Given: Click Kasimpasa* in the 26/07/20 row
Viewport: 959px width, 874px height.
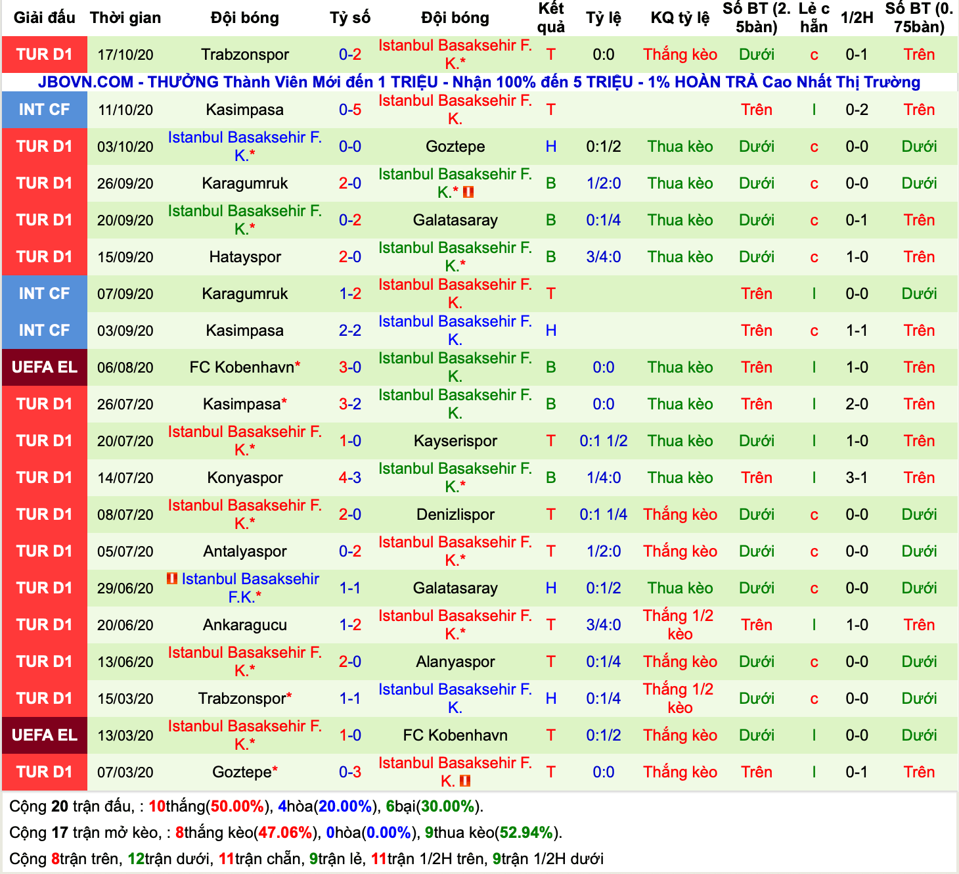Looking at the screenshot, I should coord(245,404).
